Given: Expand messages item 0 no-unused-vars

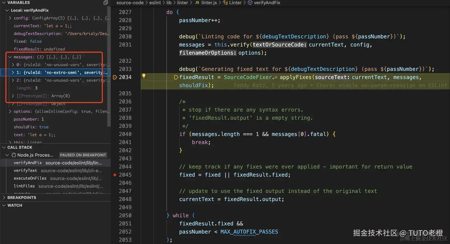Looking at the screenshot, I should click(13, 65).
